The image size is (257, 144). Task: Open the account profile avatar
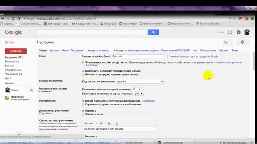click(247, 32)
